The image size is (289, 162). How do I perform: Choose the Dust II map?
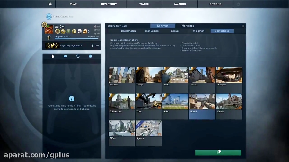(202, 107)
